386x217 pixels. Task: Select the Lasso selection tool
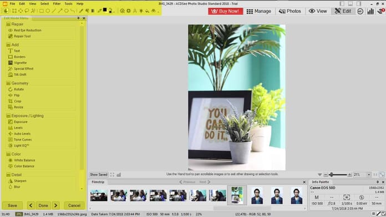coord(27,11)
